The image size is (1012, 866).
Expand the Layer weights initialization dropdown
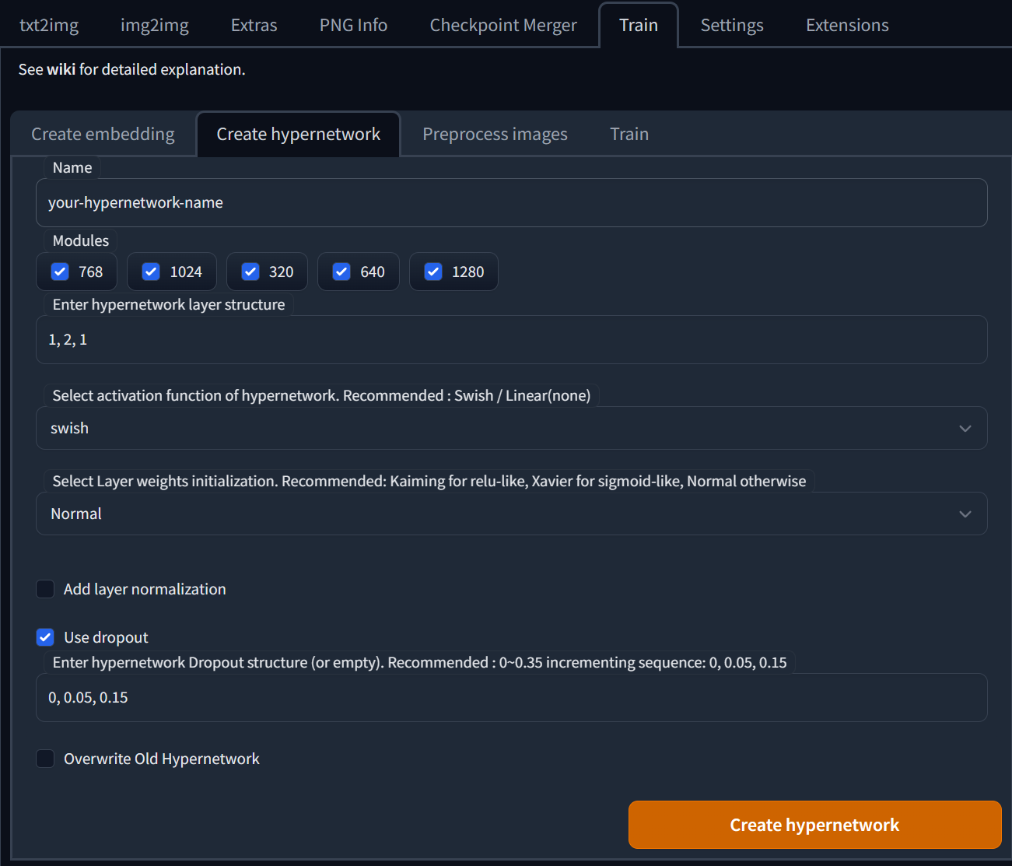pyautogui.click(x=965, y=514)
